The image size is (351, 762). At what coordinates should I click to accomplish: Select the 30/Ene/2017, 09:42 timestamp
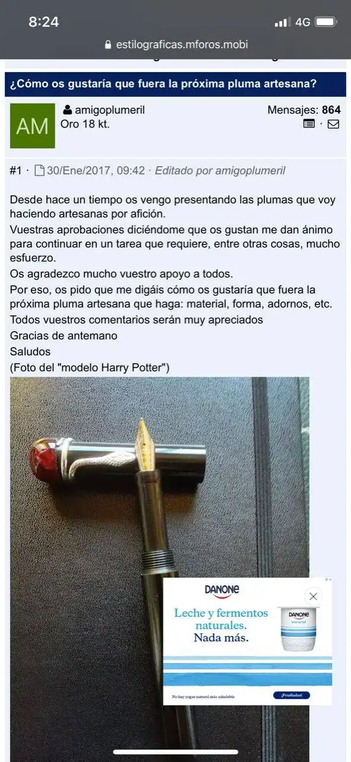click(96, 171)
